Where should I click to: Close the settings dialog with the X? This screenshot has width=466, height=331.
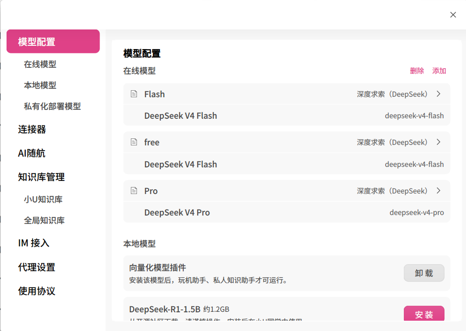(453, 15)
